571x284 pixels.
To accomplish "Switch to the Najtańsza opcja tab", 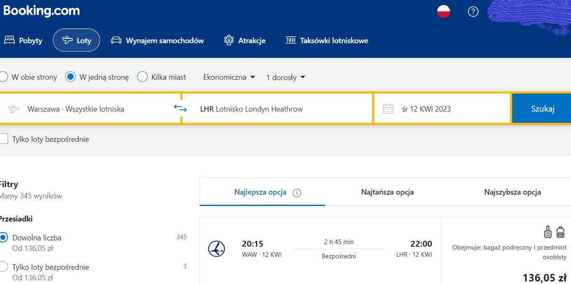I will (x=387, y=192).
